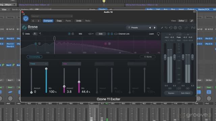216x121 pixels.
Task: Open the stereo mode dropdown beside Mid
Action: coord(91,34)
